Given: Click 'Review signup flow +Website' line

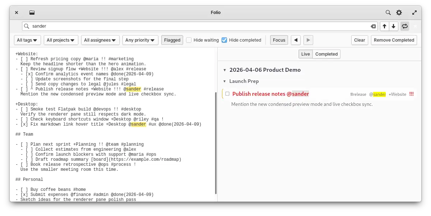Looking at the screenshot, I should pos(81,69).
